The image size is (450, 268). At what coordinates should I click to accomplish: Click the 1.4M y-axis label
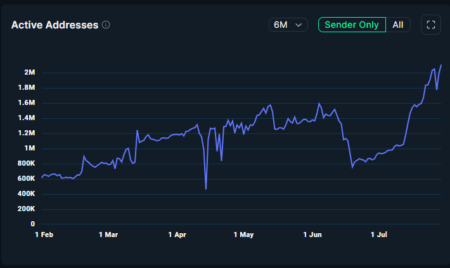click(x=27, y=118)
